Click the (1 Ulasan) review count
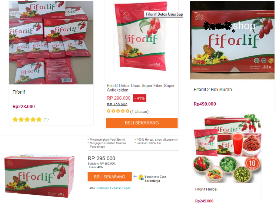 (139, 112)
